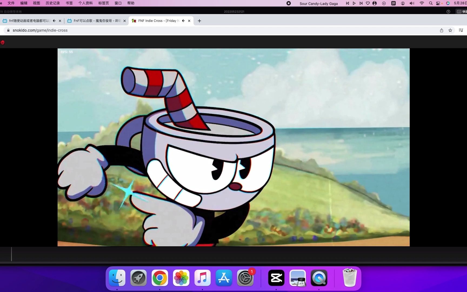Open System Preferences from the Dock
Viewport: 467px width, 292px height.
(245, 278)
